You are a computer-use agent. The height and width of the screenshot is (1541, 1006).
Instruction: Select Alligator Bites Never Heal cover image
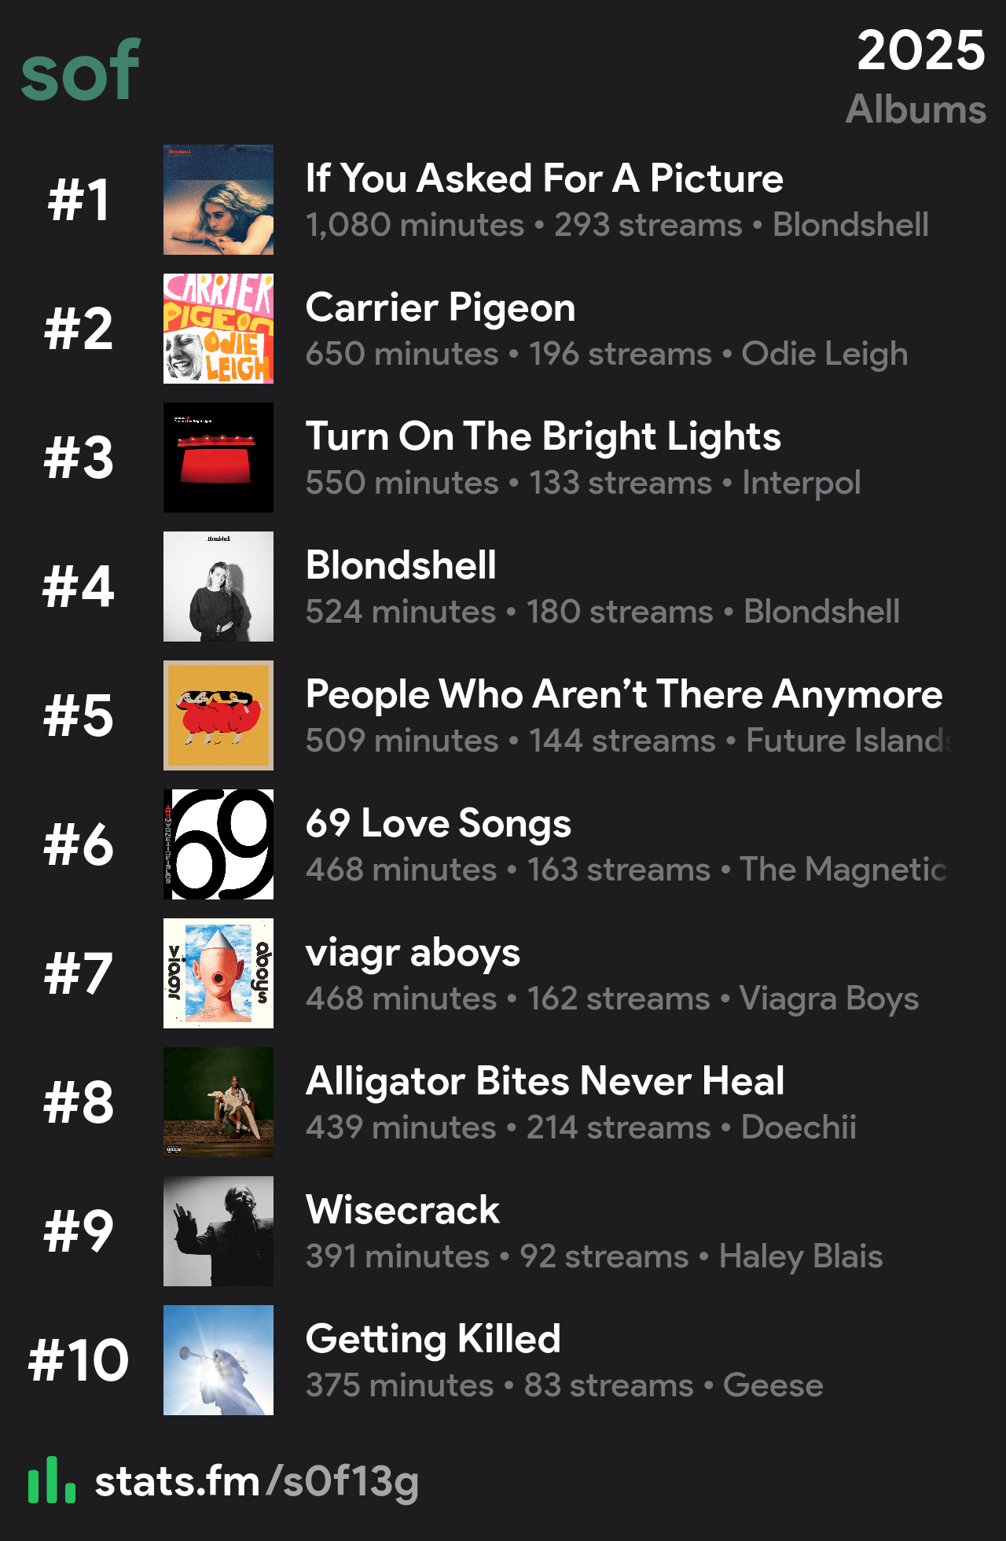click(218, 1102)
